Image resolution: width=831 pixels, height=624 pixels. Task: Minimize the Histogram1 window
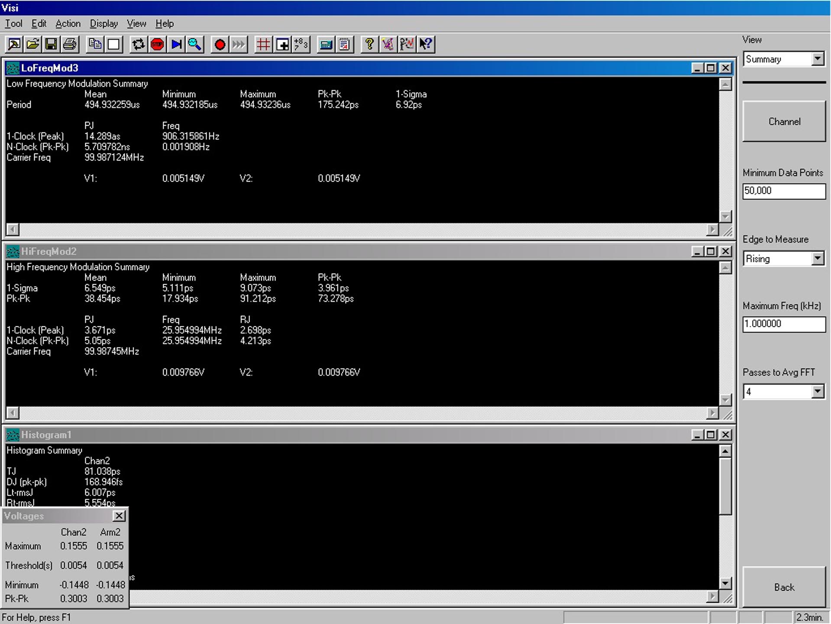pos(697,435)
